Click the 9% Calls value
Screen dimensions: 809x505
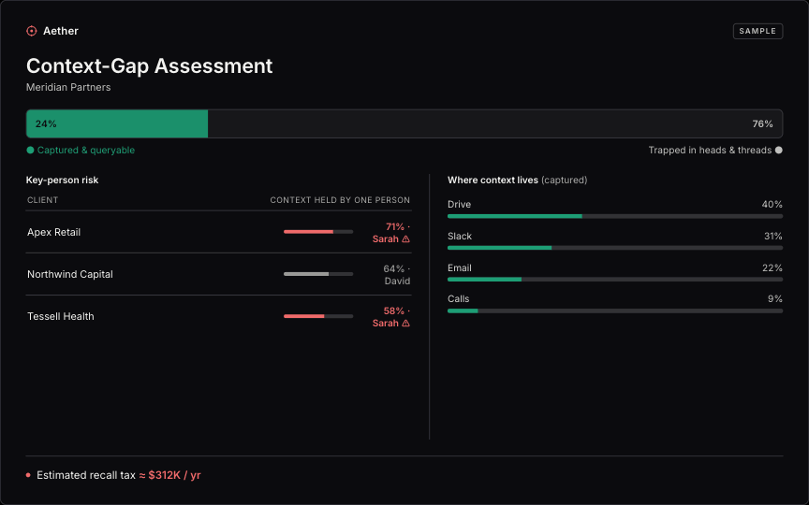point(775,299)
